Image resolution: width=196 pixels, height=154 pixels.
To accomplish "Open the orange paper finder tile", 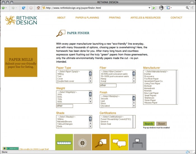I will [x=101, y=142].
